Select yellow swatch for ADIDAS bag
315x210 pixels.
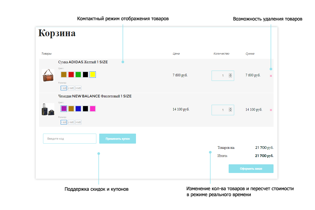(92, 75)
